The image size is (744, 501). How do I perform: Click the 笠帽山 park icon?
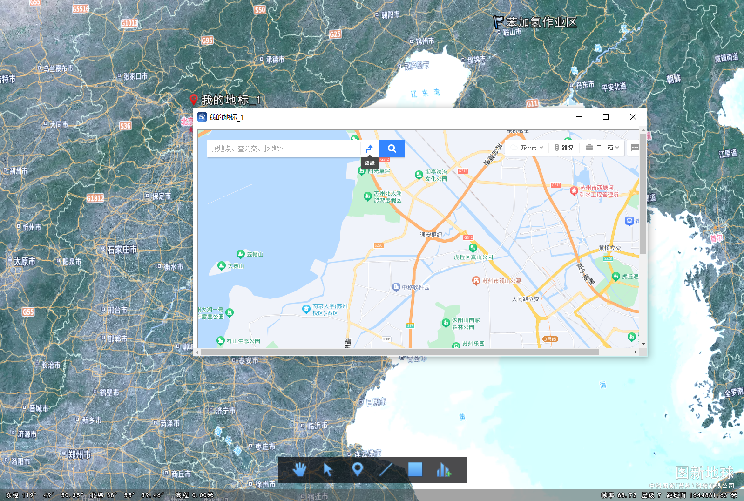pyautogui.click(x=241, y=254)
